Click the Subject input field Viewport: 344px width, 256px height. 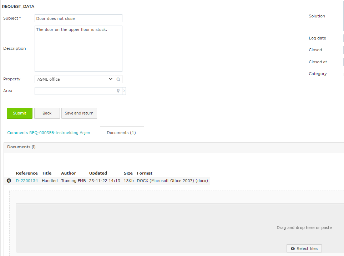coord(78,18)
